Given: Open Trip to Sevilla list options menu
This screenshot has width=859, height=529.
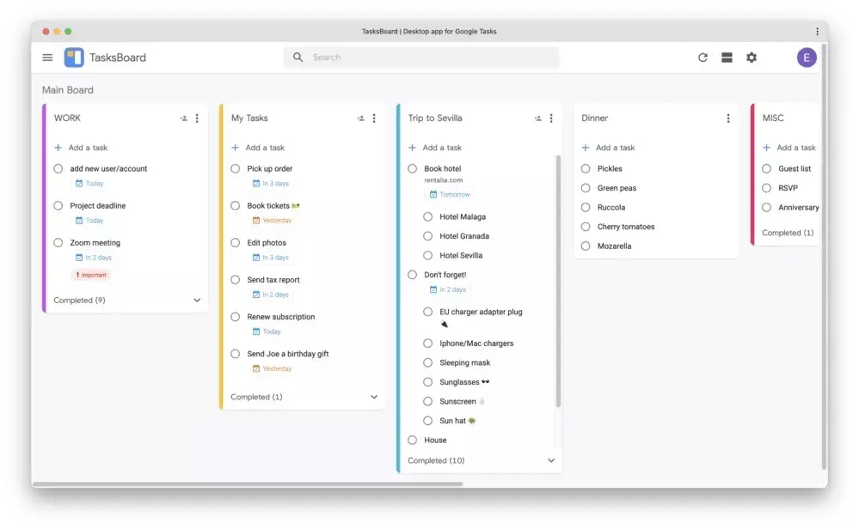Looking at the screenshot, I should click(x=551, y=119).
